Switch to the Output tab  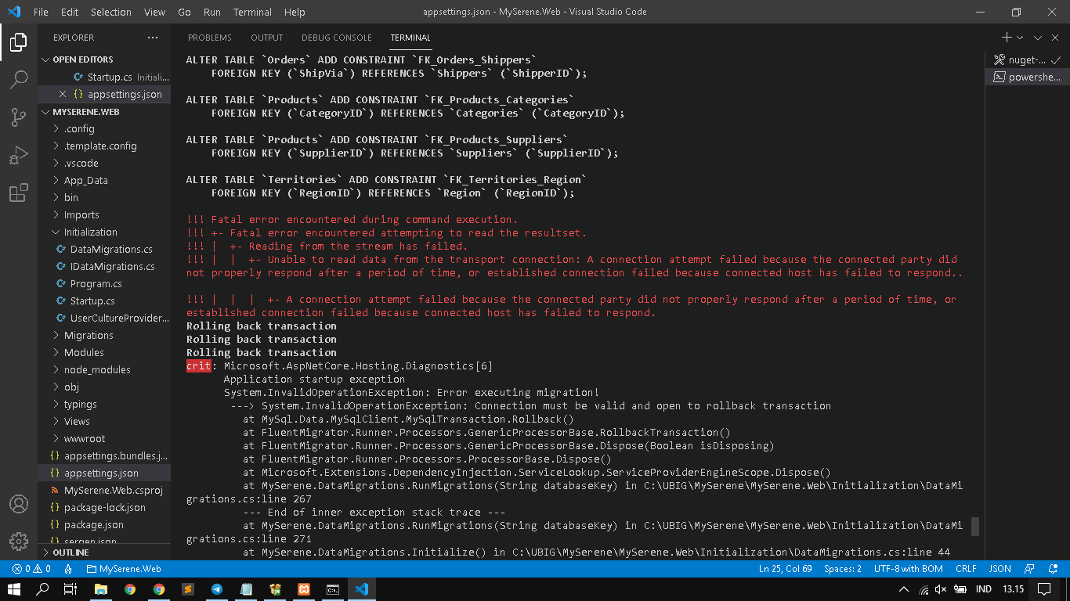click(x=266, y=38)
